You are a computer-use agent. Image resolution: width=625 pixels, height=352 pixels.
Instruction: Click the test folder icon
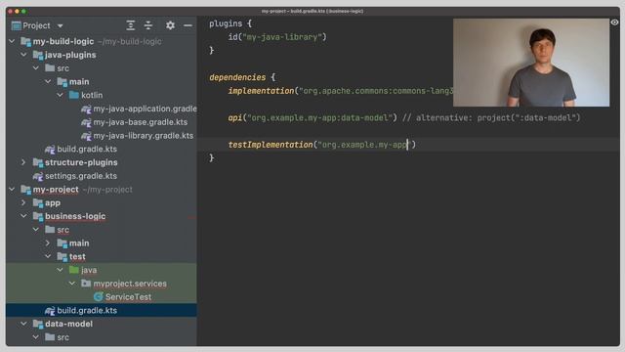tap(62, 257)
